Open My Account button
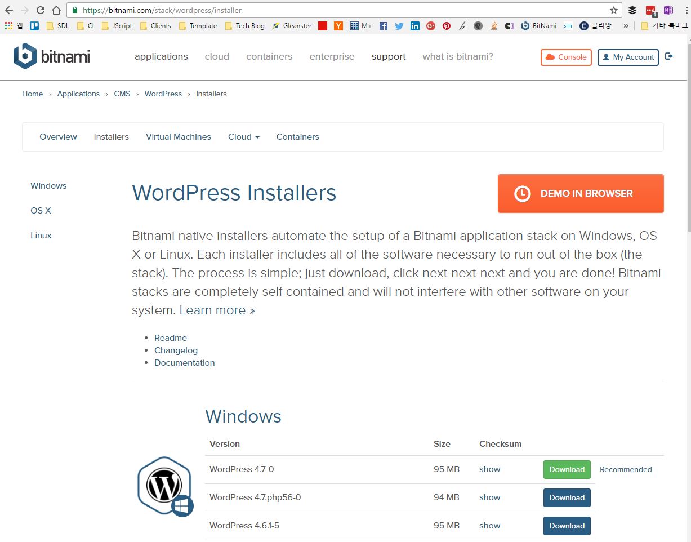Screen dimensions: 691x542 click(628, 57)
